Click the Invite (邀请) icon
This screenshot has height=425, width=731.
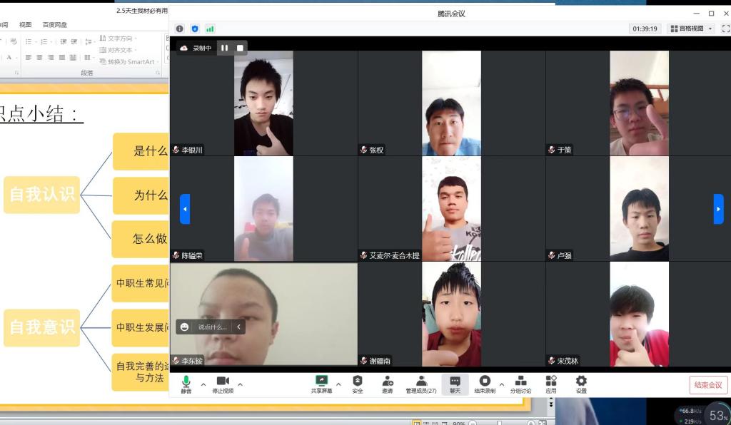click(x=387, y=383)
